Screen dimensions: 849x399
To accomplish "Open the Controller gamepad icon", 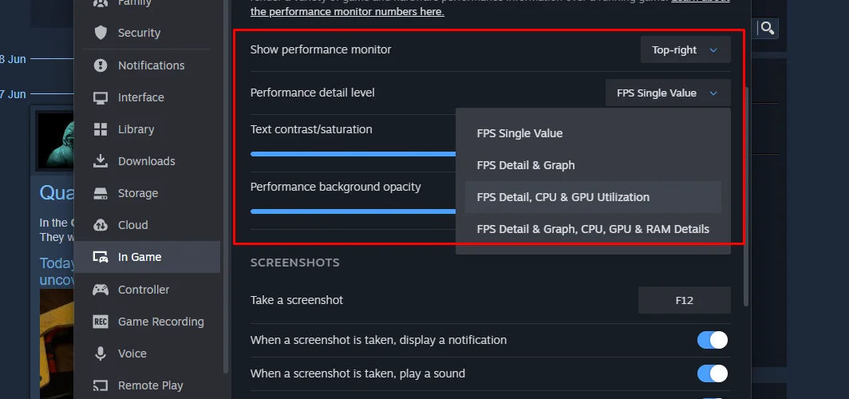I will point(101,290).
